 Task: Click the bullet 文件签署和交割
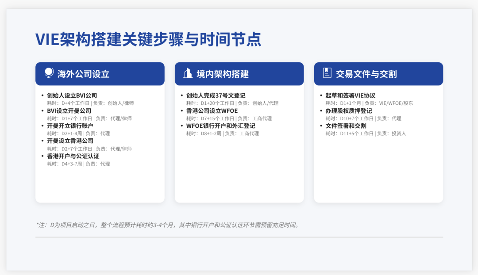click(346, 126)
